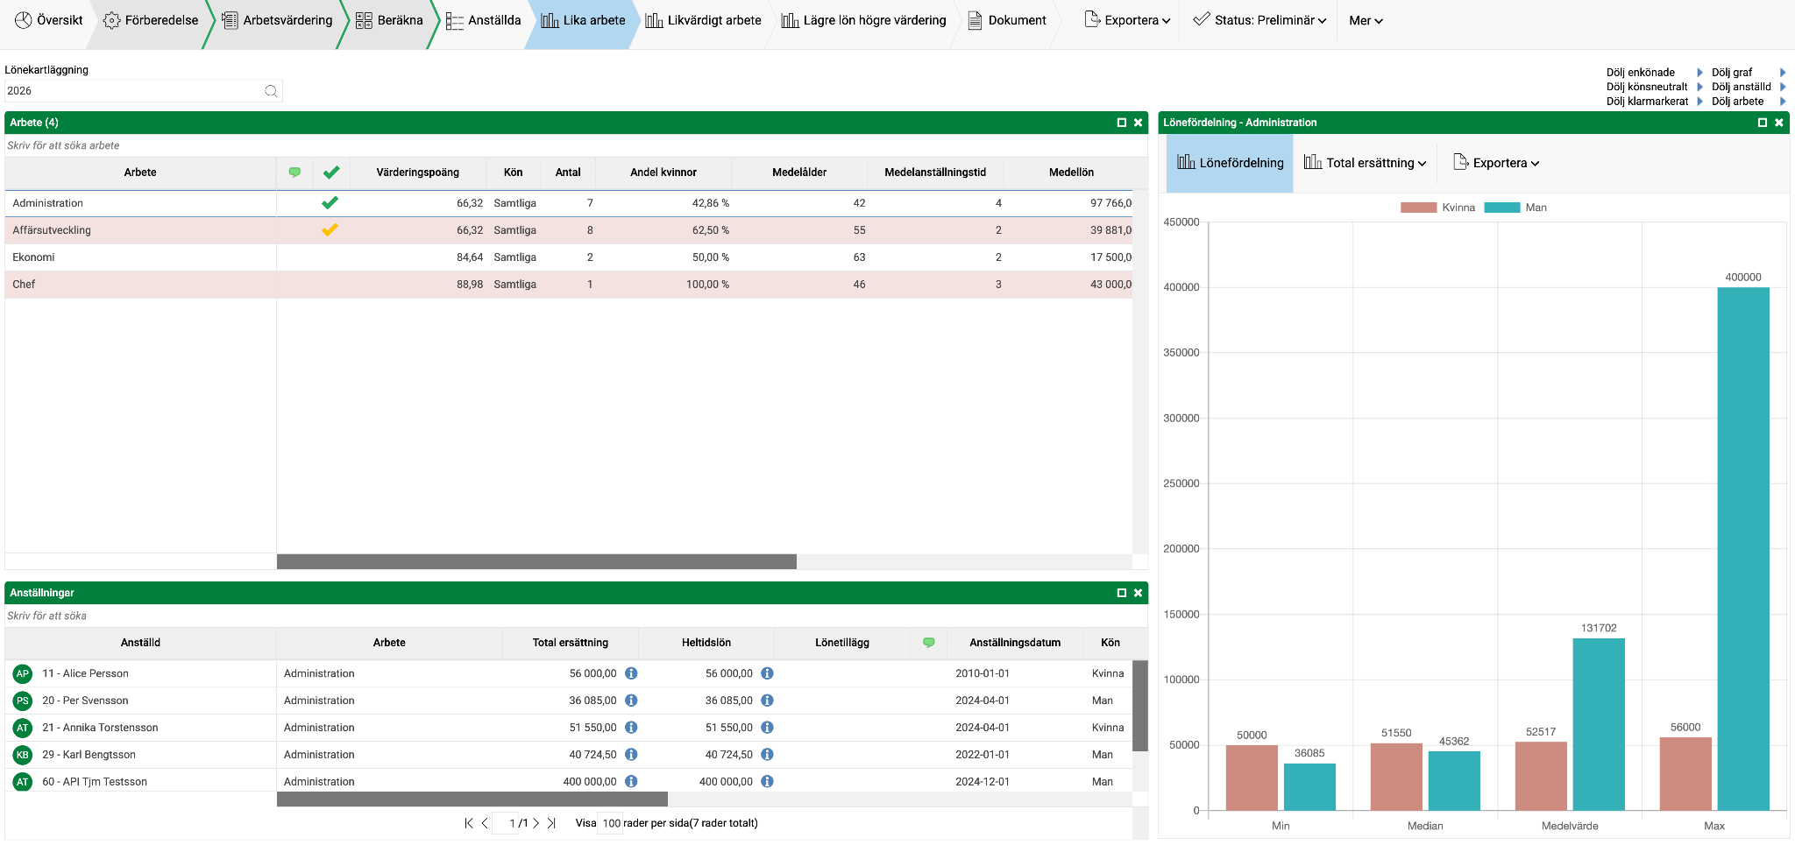Go to last page of Anställningar list

(x=551, y=823)
